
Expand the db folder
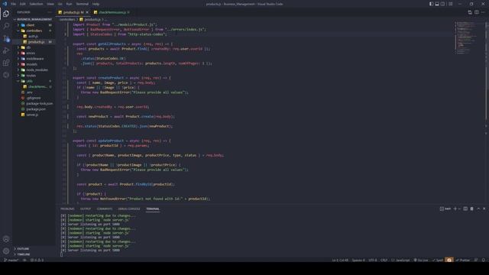click(x=34, y=47)
